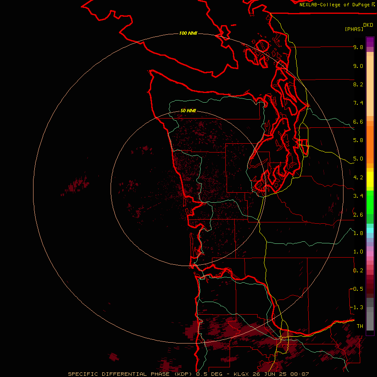
Task: Pick the bright orange color bar segment
Action: coord(370,144)
